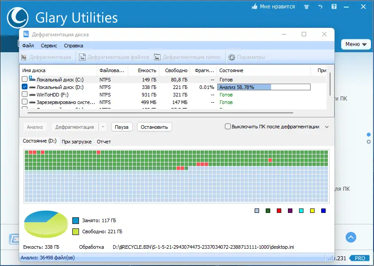Viewport: 374px width, 266px height.
Task: Click the Свободно column header
Action: tap(175, 70)
